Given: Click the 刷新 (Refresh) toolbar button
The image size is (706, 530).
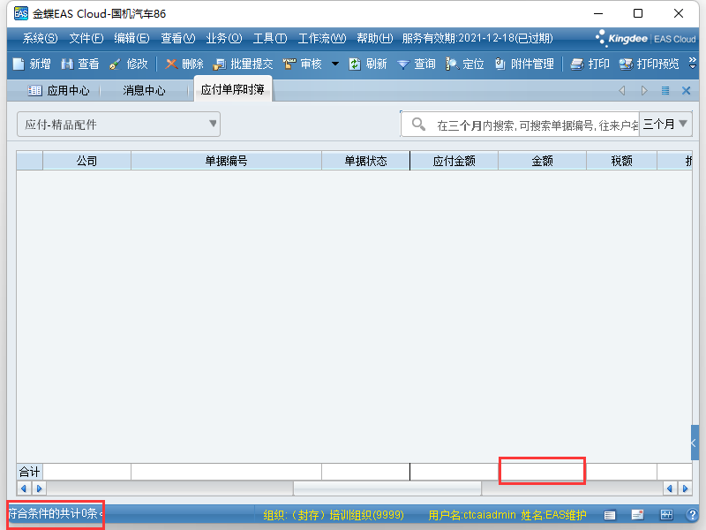Looking at the screenshot, I should pyautogui.click(x=367, y=64).
